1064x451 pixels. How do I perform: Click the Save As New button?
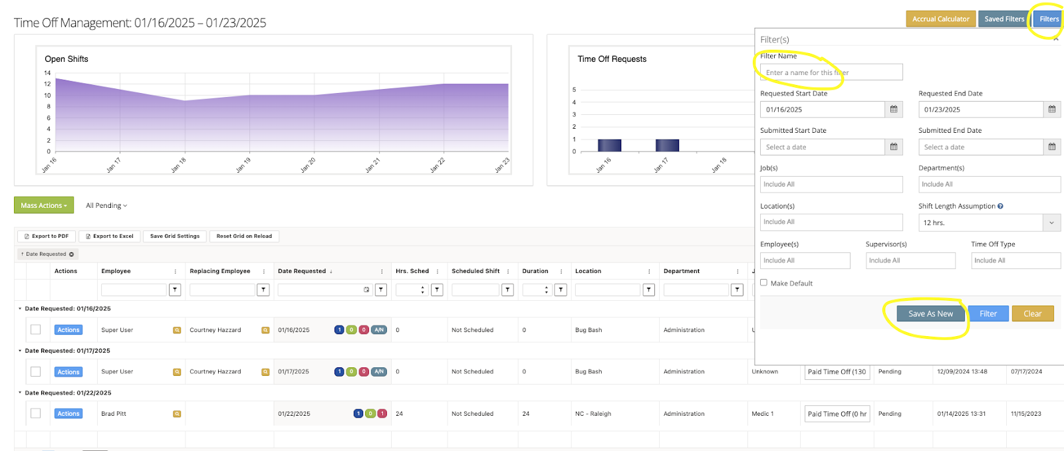(x=930, y=314)
